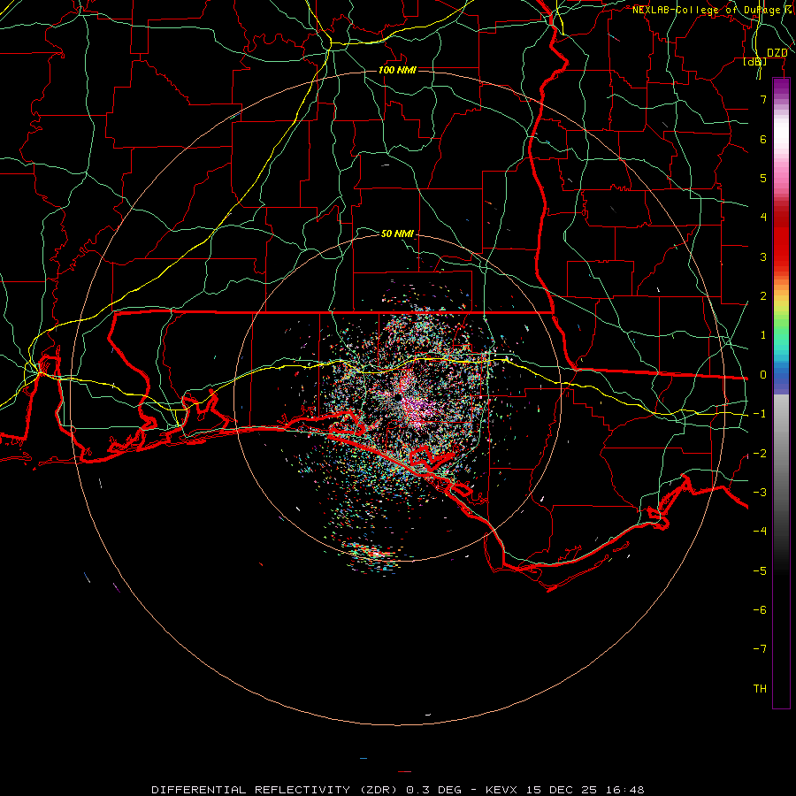Viewport: 796px width, 796px height.
Task: Click the '2' value on the dB scale
Action: [763, 296]
